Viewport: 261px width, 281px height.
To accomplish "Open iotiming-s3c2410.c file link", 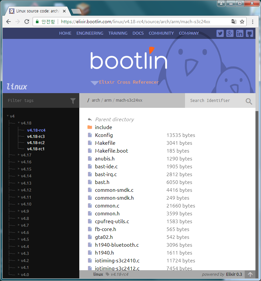I will [117, 261].
